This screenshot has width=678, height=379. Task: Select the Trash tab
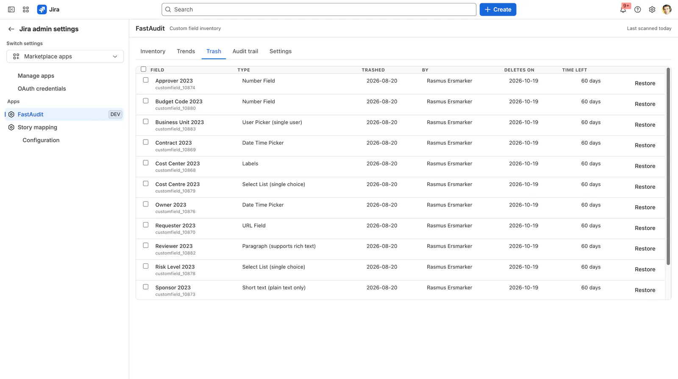(x=214, y=51)
